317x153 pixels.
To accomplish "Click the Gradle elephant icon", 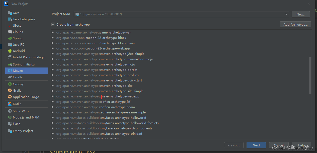I will (x=10, y=77).
